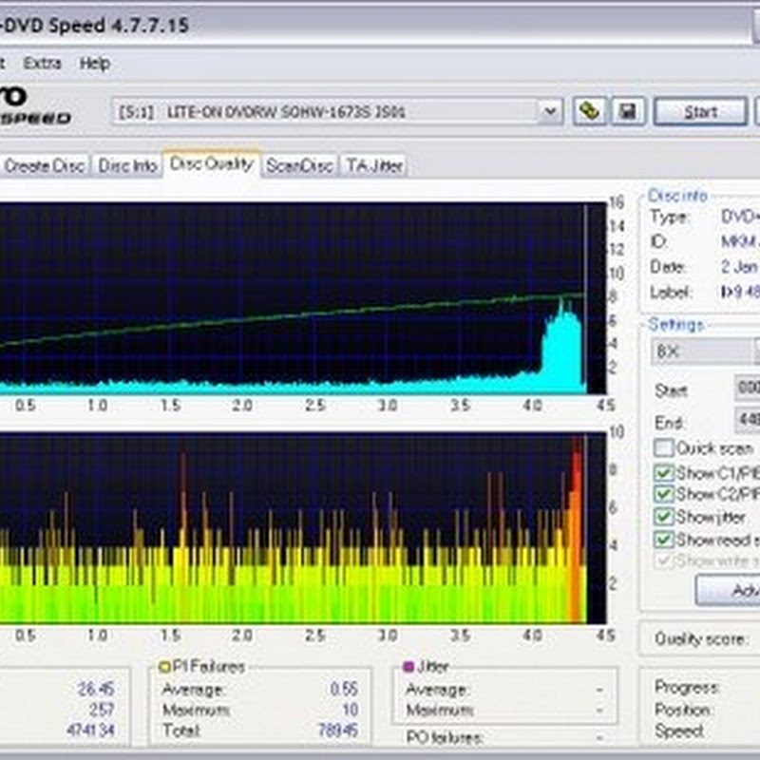760x760 pixels.
Task: Click the copy-to-clipboard icon next to drive selector
Action: click(x=589, y=111)
